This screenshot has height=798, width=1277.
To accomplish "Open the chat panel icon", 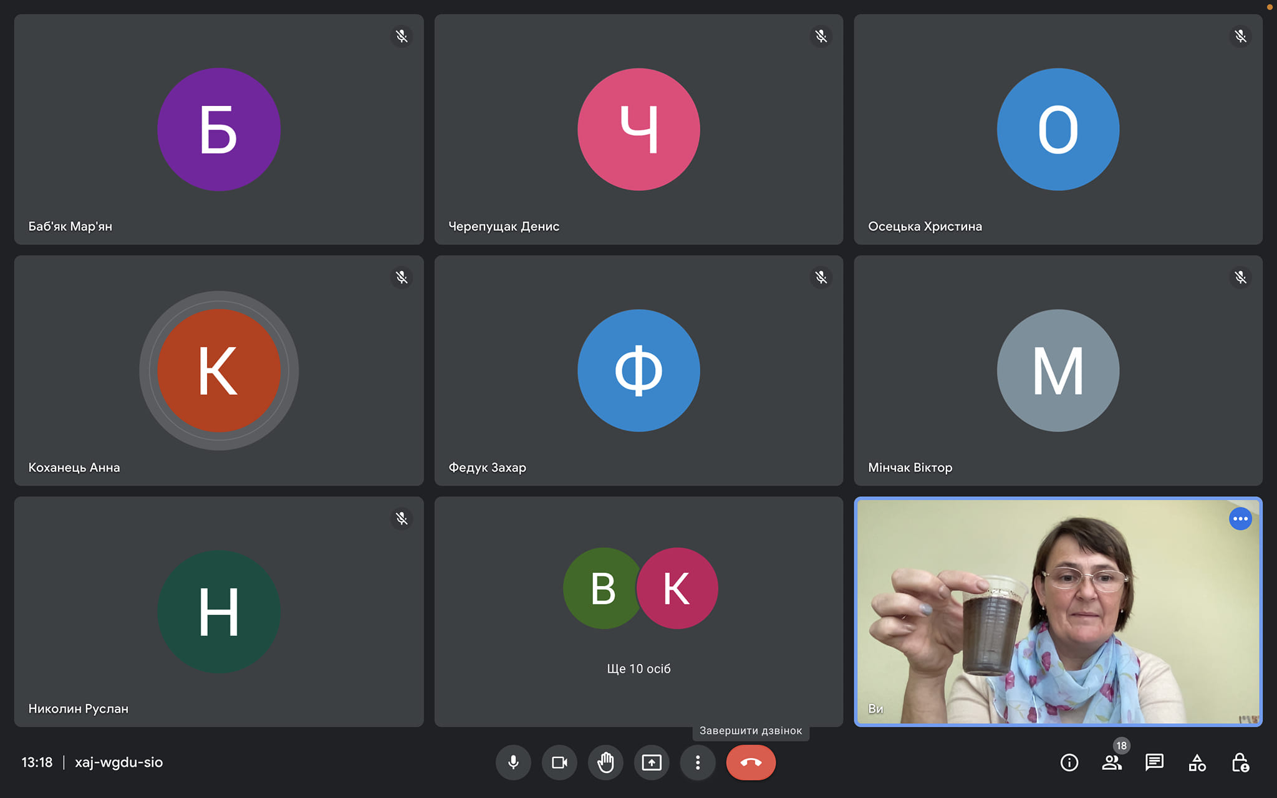I will coord(1154,762).
